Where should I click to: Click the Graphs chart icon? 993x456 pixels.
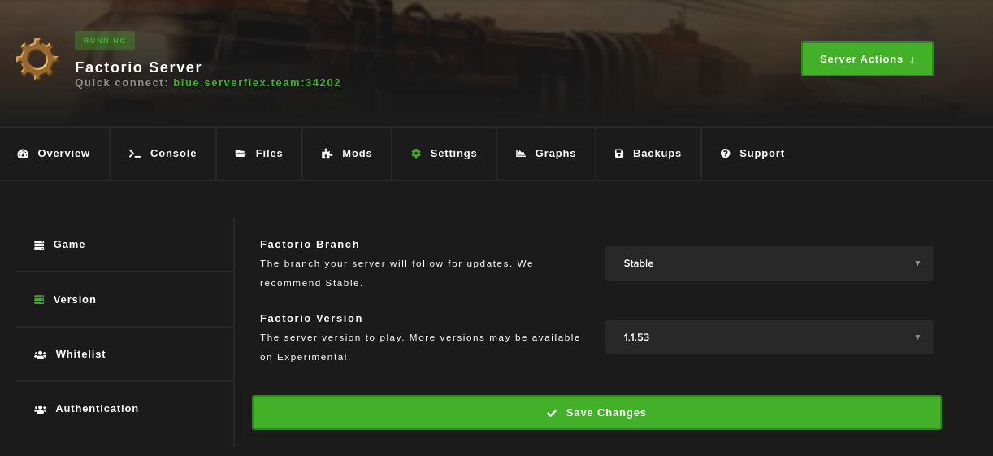521,154
